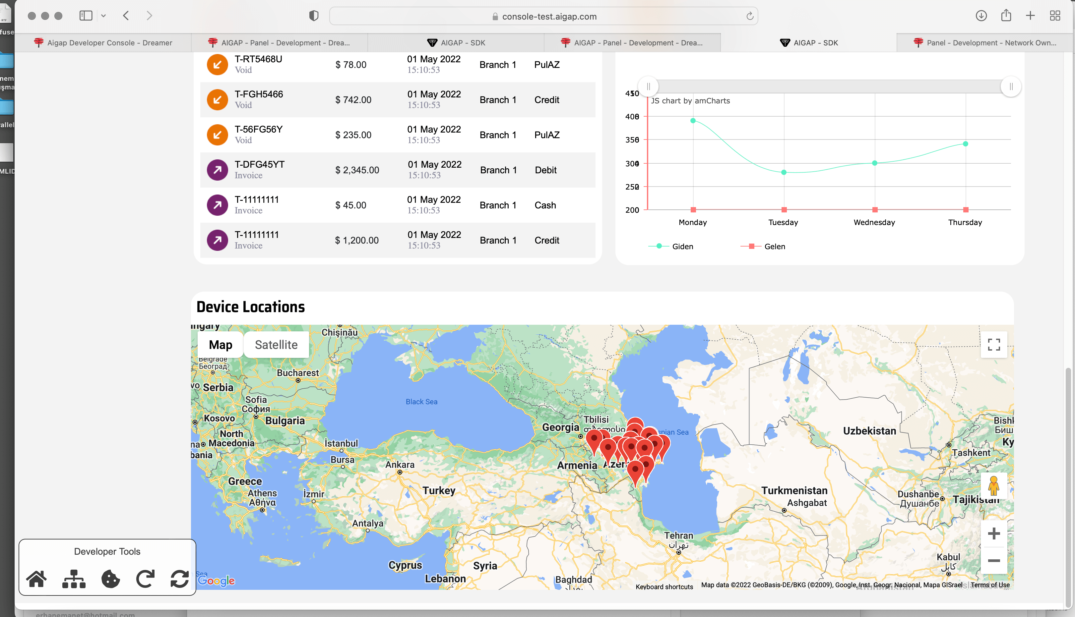Screen dimensions: 1075x617
Task: Click the Ankara label on the map
Action: pyautogui.click(x=400, y=465)
